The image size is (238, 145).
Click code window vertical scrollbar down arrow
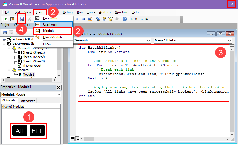232,134
